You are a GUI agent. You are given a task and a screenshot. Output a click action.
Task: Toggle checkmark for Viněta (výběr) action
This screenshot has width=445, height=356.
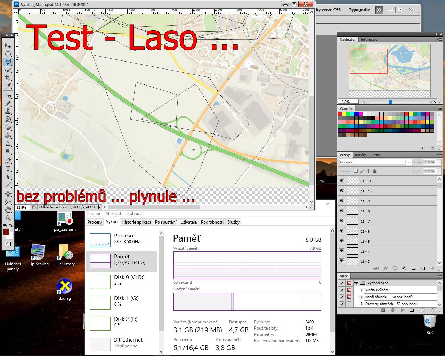(342, 290)
